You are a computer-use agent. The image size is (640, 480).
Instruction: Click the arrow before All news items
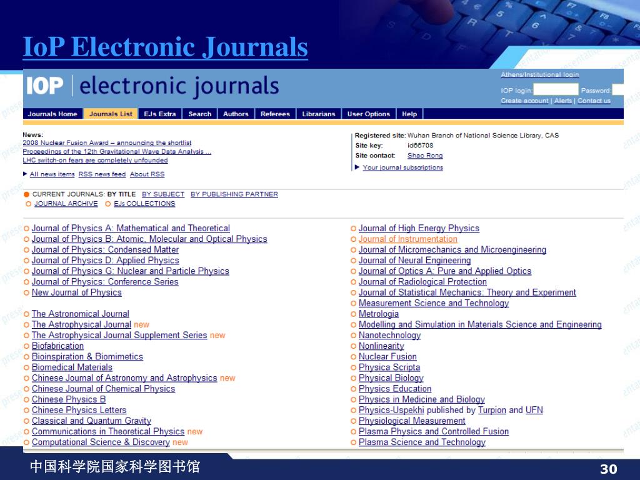[x=25, y=174]
